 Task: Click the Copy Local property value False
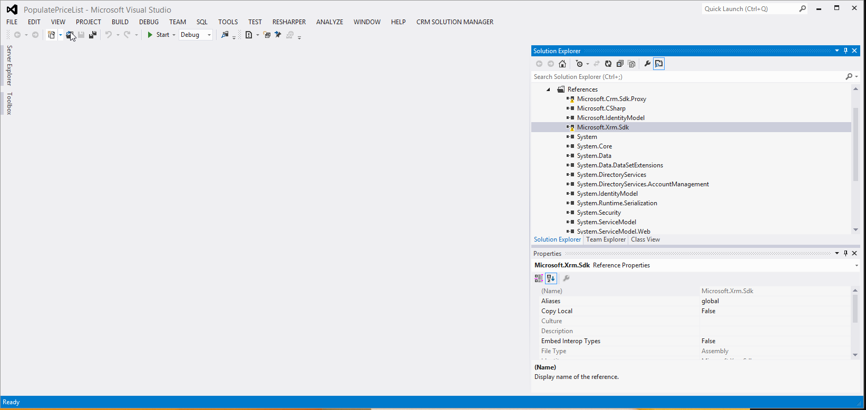pyautogui.click(x=708, y=311)
